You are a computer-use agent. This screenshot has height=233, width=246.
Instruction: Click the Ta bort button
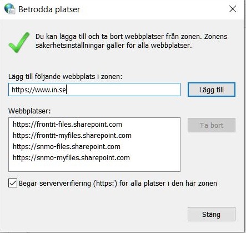pos(212,125)
